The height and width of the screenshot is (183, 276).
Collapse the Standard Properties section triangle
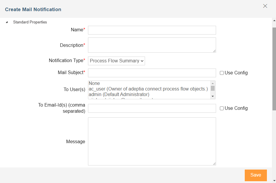tap(7, 22)
